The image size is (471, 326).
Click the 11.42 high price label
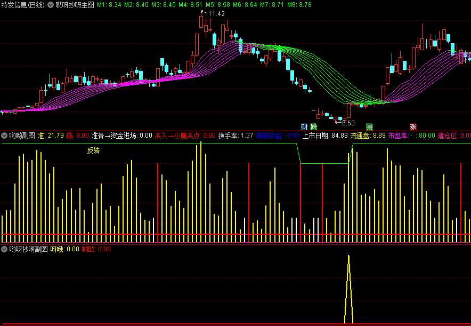pyautogui.click(x=216, y=14)
